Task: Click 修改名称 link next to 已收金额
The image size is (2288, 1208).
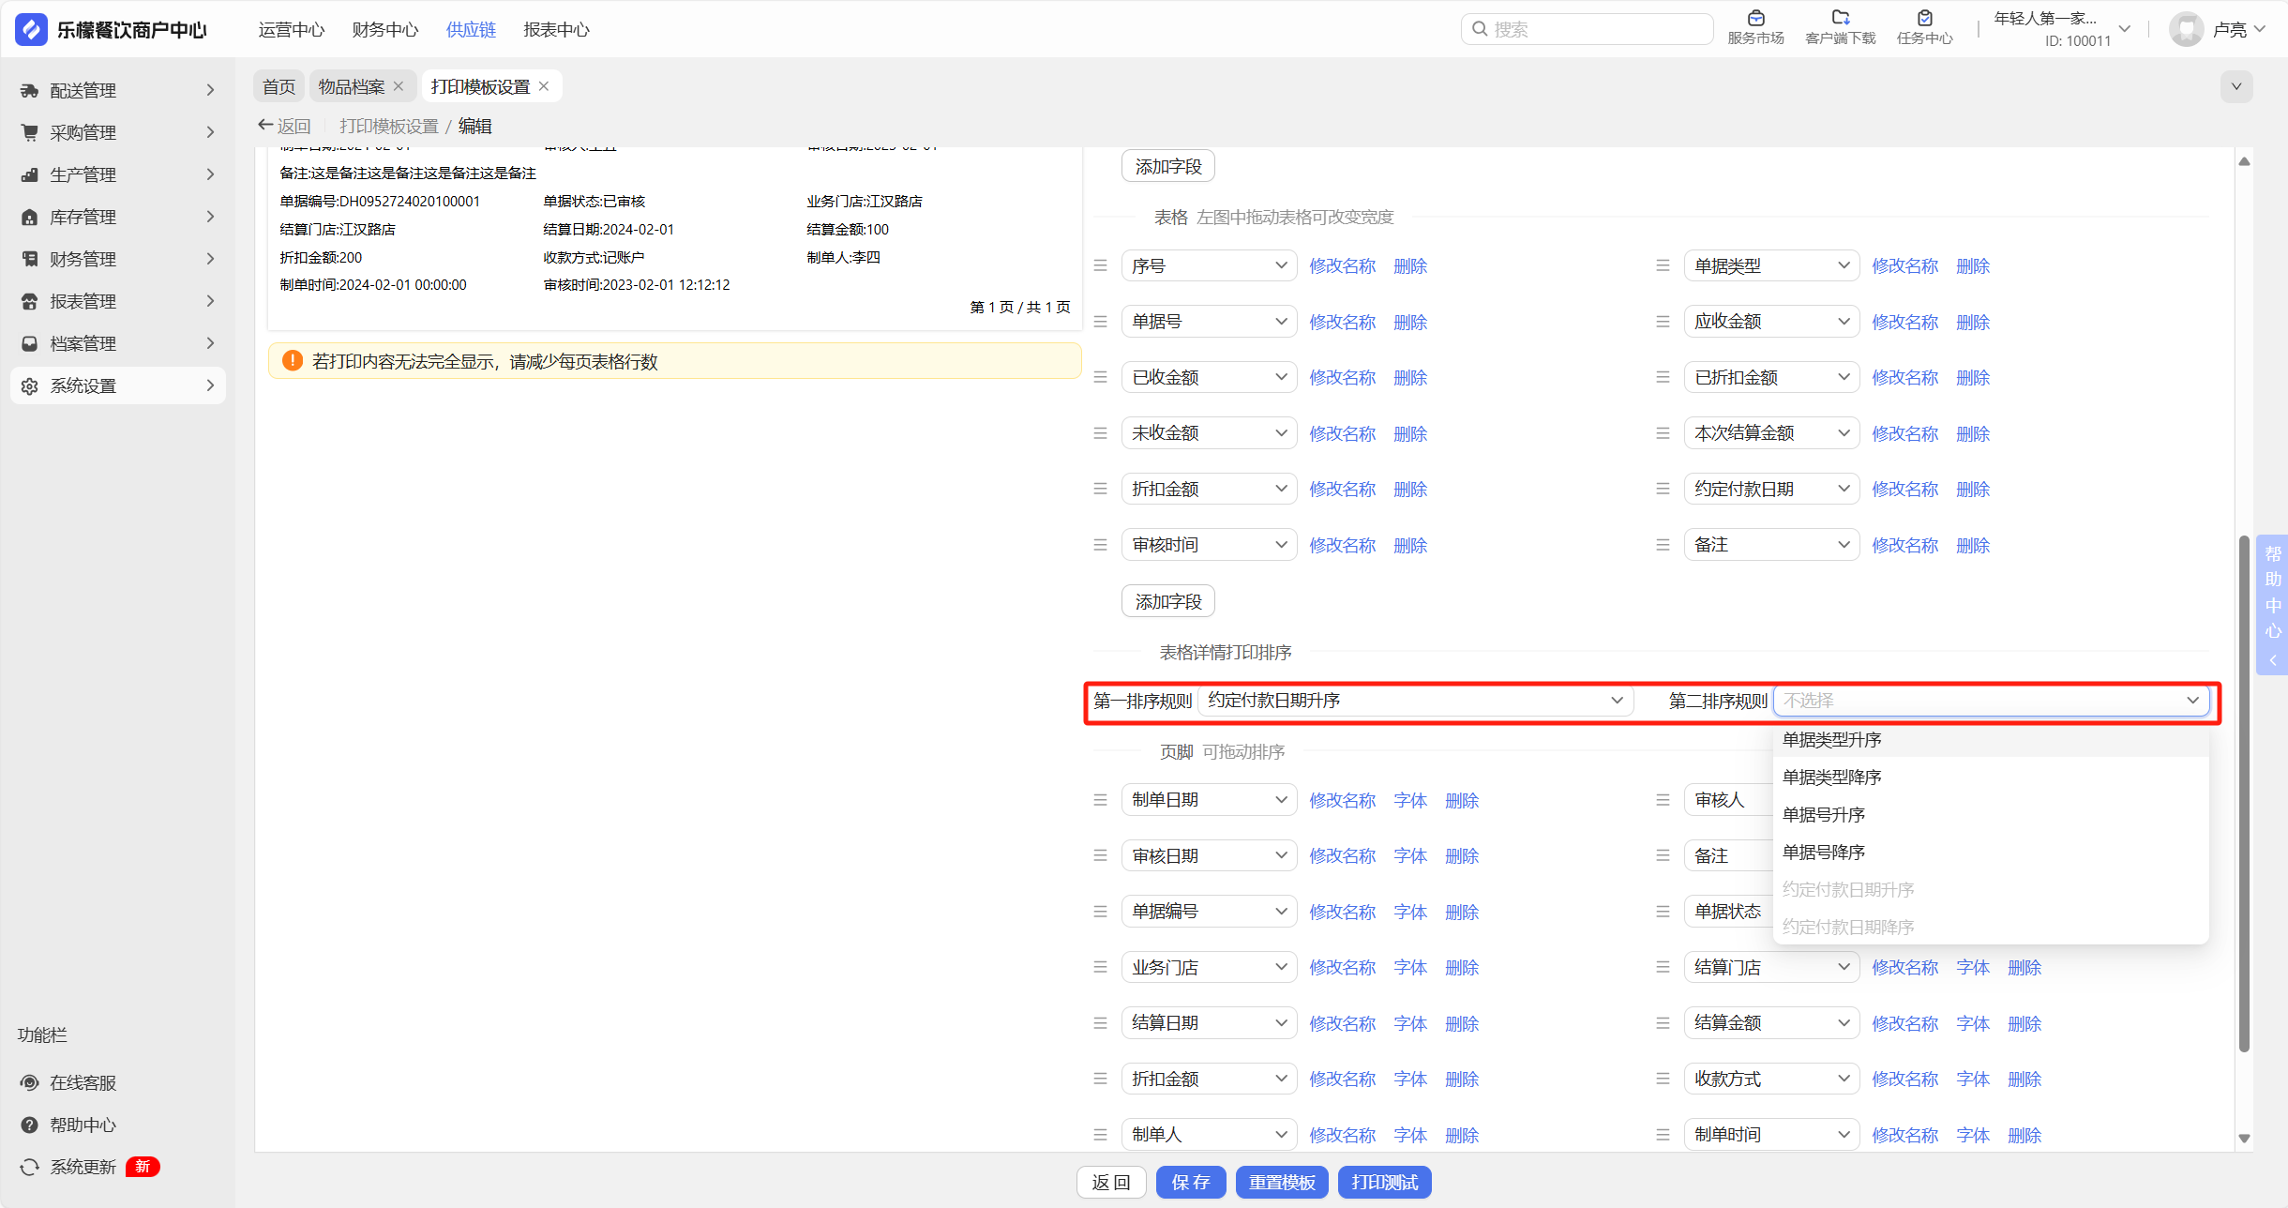Action: pos(1342,378)
